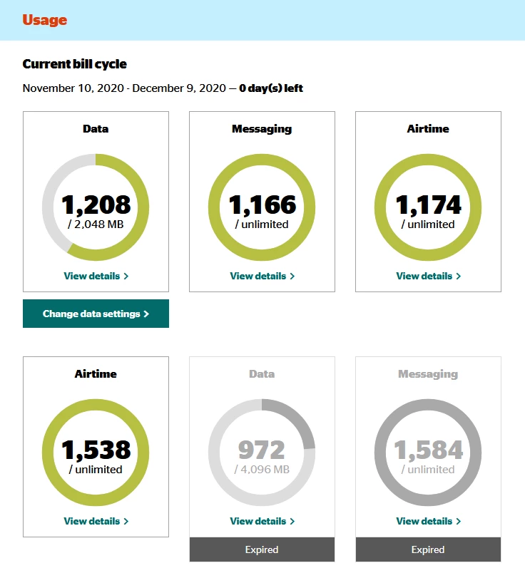Click the Data title of the 1,208 card

click(x=96, y=129)
